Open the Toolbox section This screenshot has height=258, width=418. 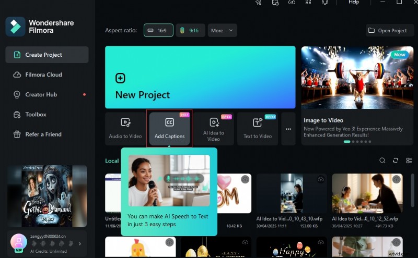click(36, 114)
